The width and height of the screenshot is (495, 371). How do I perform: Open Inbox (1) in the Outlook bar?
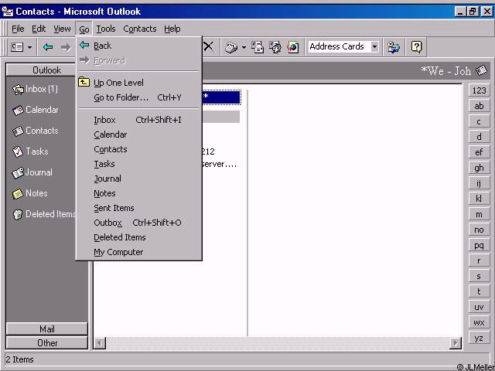pos(35,90)
